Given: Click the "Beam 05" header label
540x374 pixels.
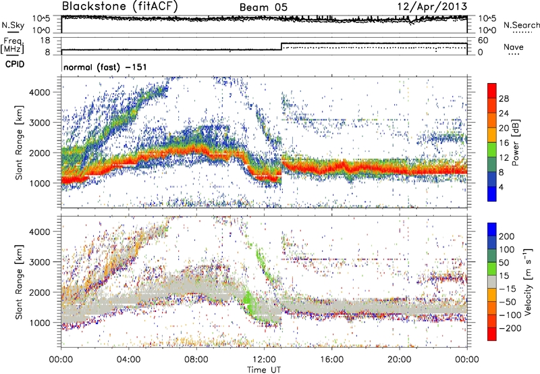Looking at the screenshot, I should click(x=263, y=7).
